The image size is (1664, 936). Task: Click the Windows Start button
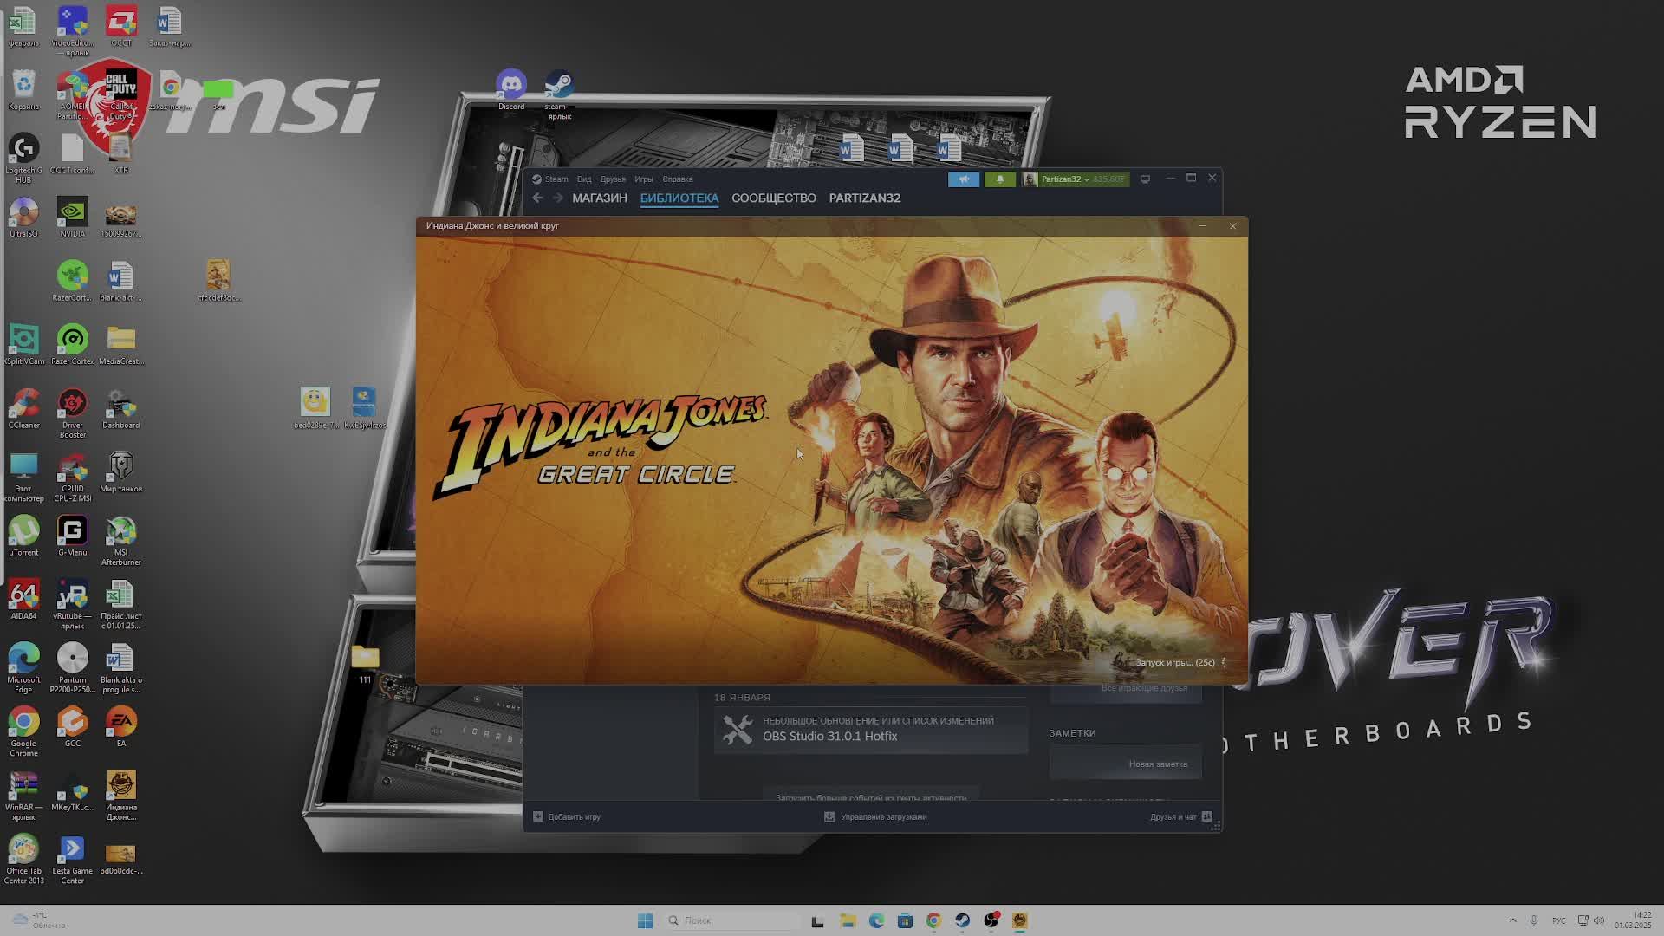645,920
